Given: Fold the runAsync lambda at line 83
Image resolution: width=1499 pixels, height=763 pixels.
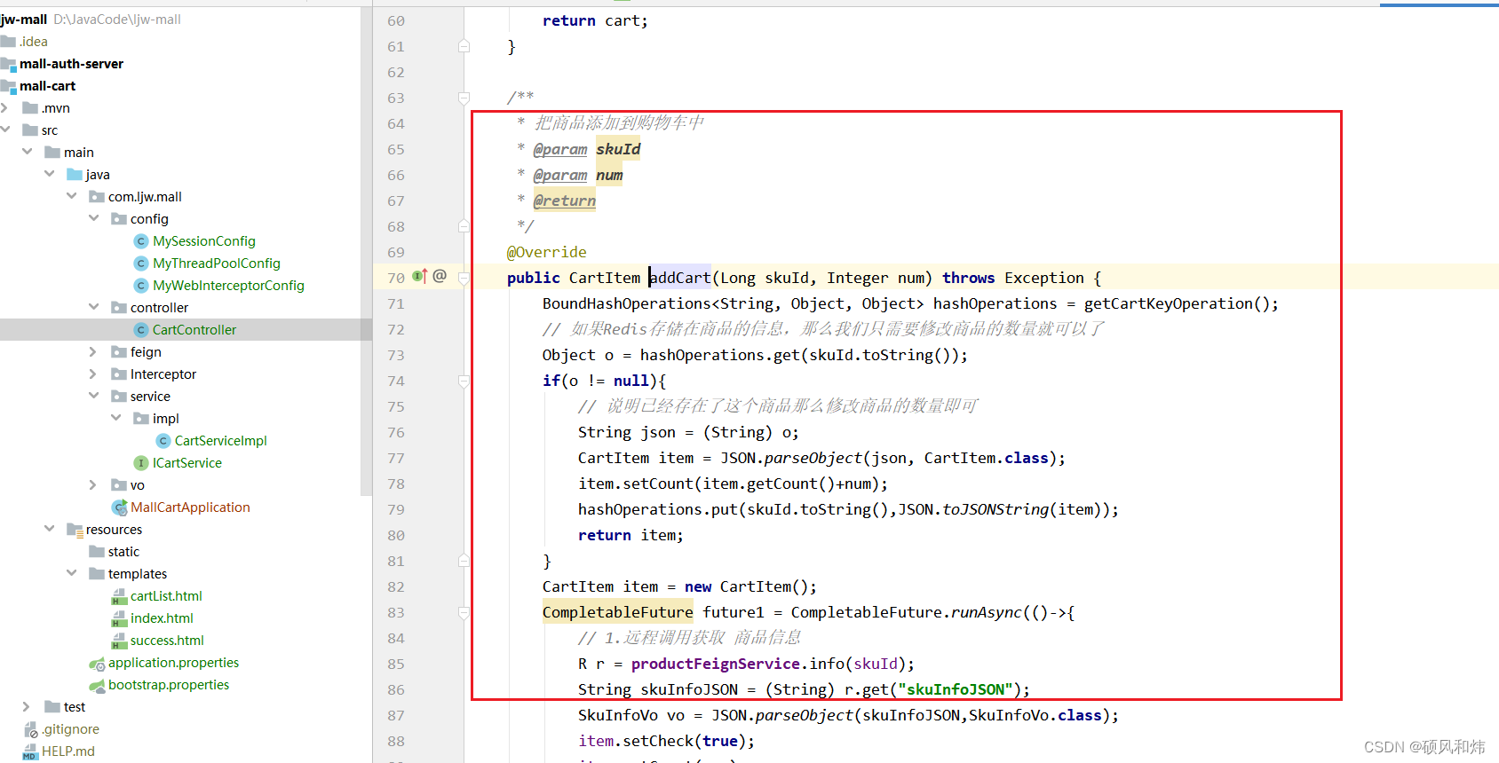Looking at the screenshot, I should 464,612.
